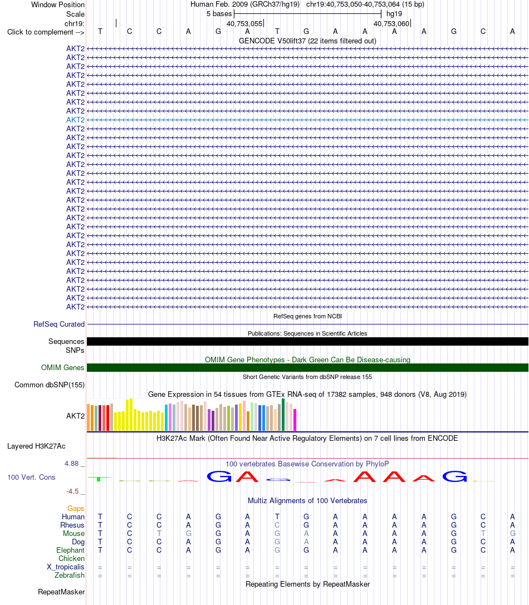Open GTEx Gene Expression track title
Viewport: 529px width, 605px height.
click(x=307, y=394)
